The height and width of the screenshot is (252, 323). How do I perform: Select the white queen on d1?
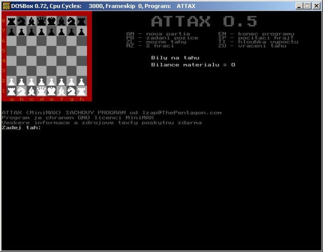coord(42,92)
